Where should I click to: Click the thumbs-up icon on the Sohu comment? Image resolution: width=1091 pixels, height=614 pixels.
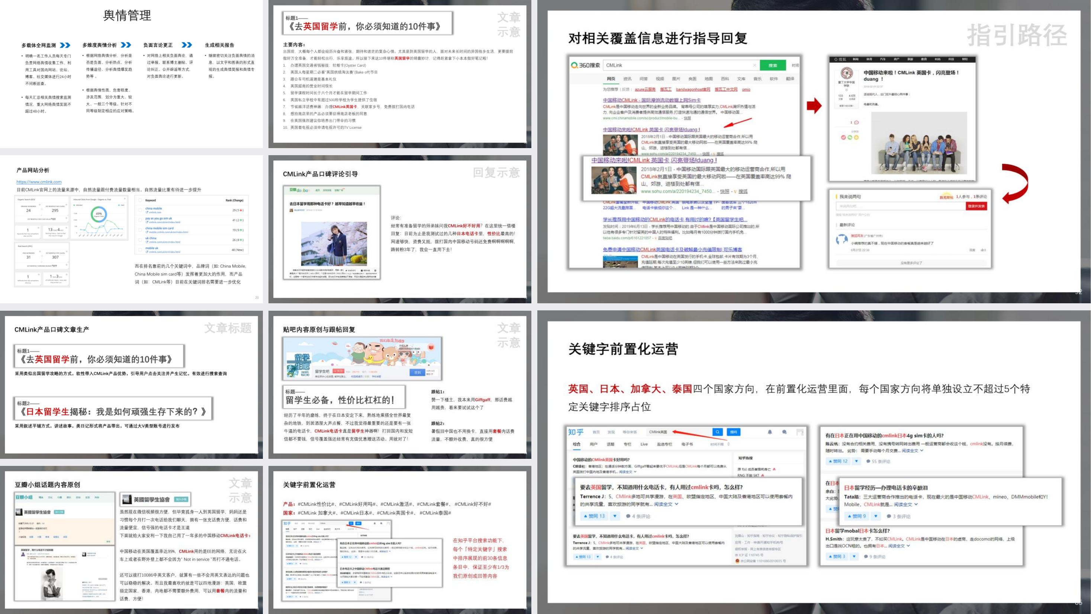[983, 250]
